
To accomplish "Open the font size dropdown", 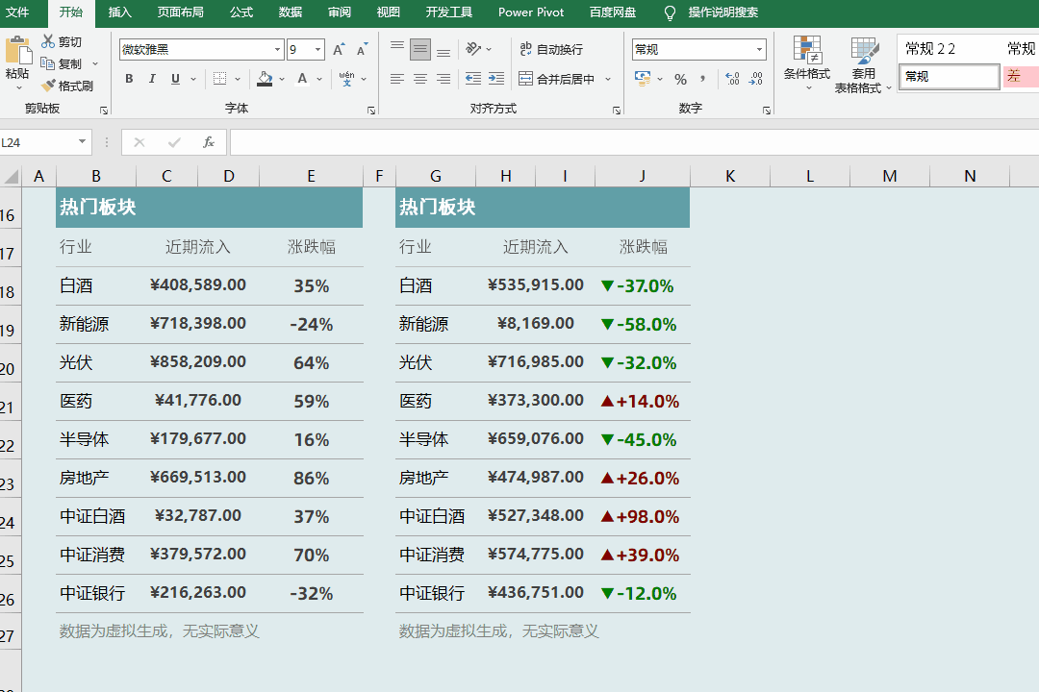I will [x=318, y=50].
